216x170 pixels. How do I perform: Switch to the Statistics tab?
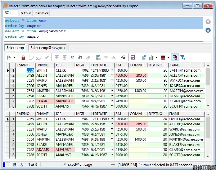(42, 13)
